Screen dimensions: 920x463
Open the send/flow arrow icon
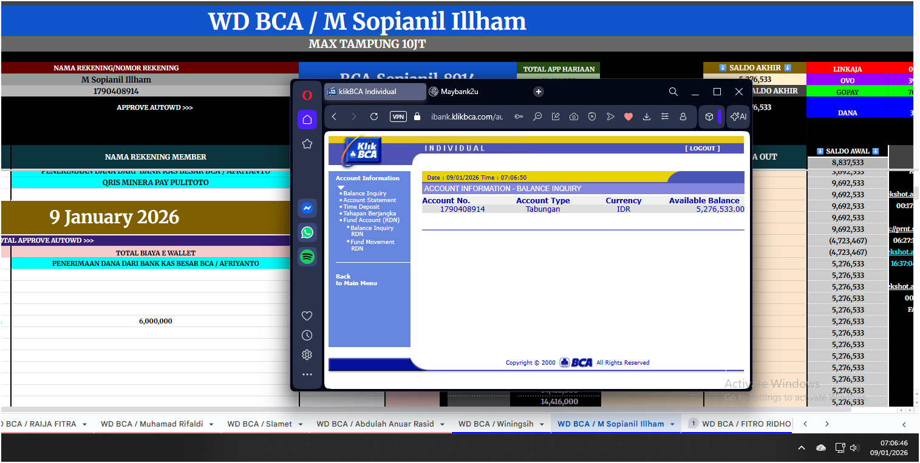(610, 117)
